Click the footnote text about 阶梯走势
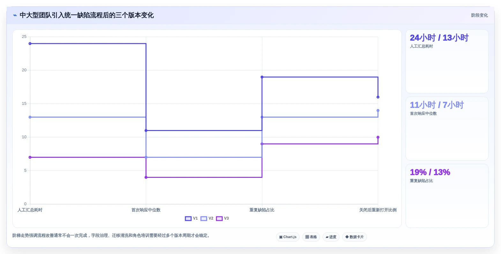 pos(112,236)
